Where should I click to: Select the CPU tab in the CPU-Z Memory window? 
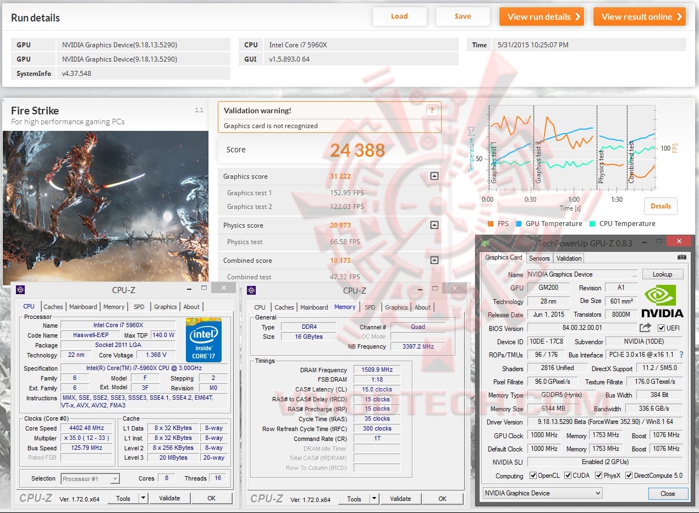coord(260,307)
